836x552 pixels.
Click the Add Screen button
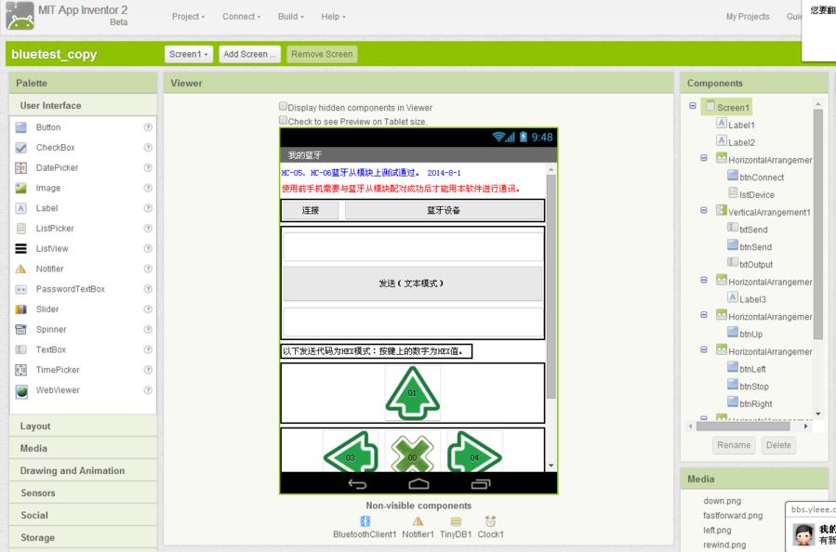[x=249, y=54]
